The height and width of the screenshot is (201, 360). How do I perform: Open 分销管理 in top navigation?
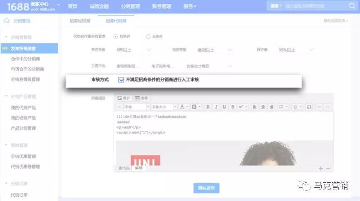tap(130, 6)
